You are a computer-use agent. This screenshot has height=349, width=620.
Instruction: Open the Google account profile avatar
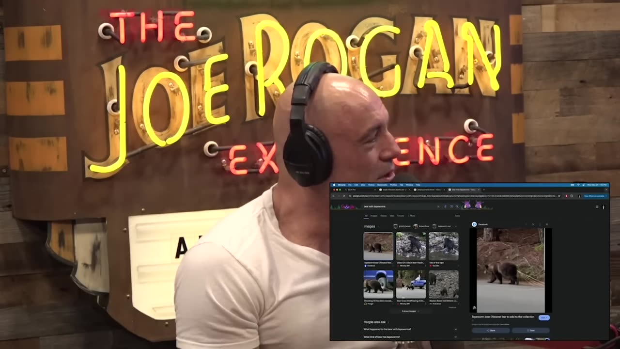coord(604,207)
